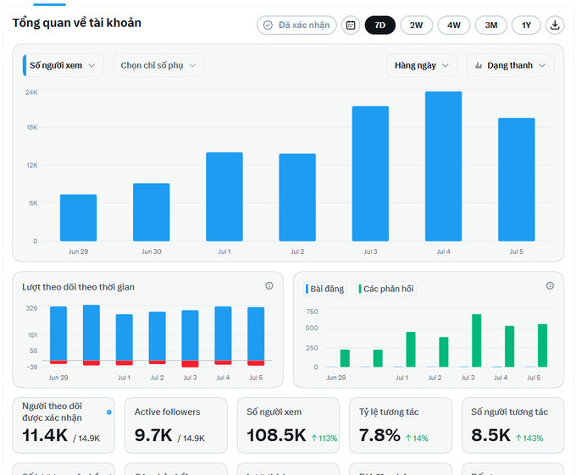
Task: Click the Jul 2 bar in main chart
Action: 297,197
